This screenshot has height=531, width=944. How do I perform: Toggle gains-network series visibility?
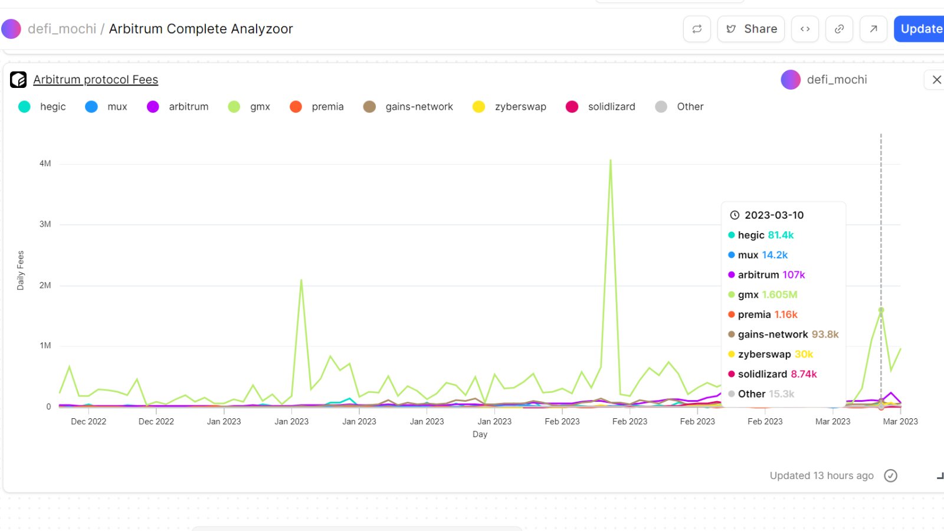408,107
